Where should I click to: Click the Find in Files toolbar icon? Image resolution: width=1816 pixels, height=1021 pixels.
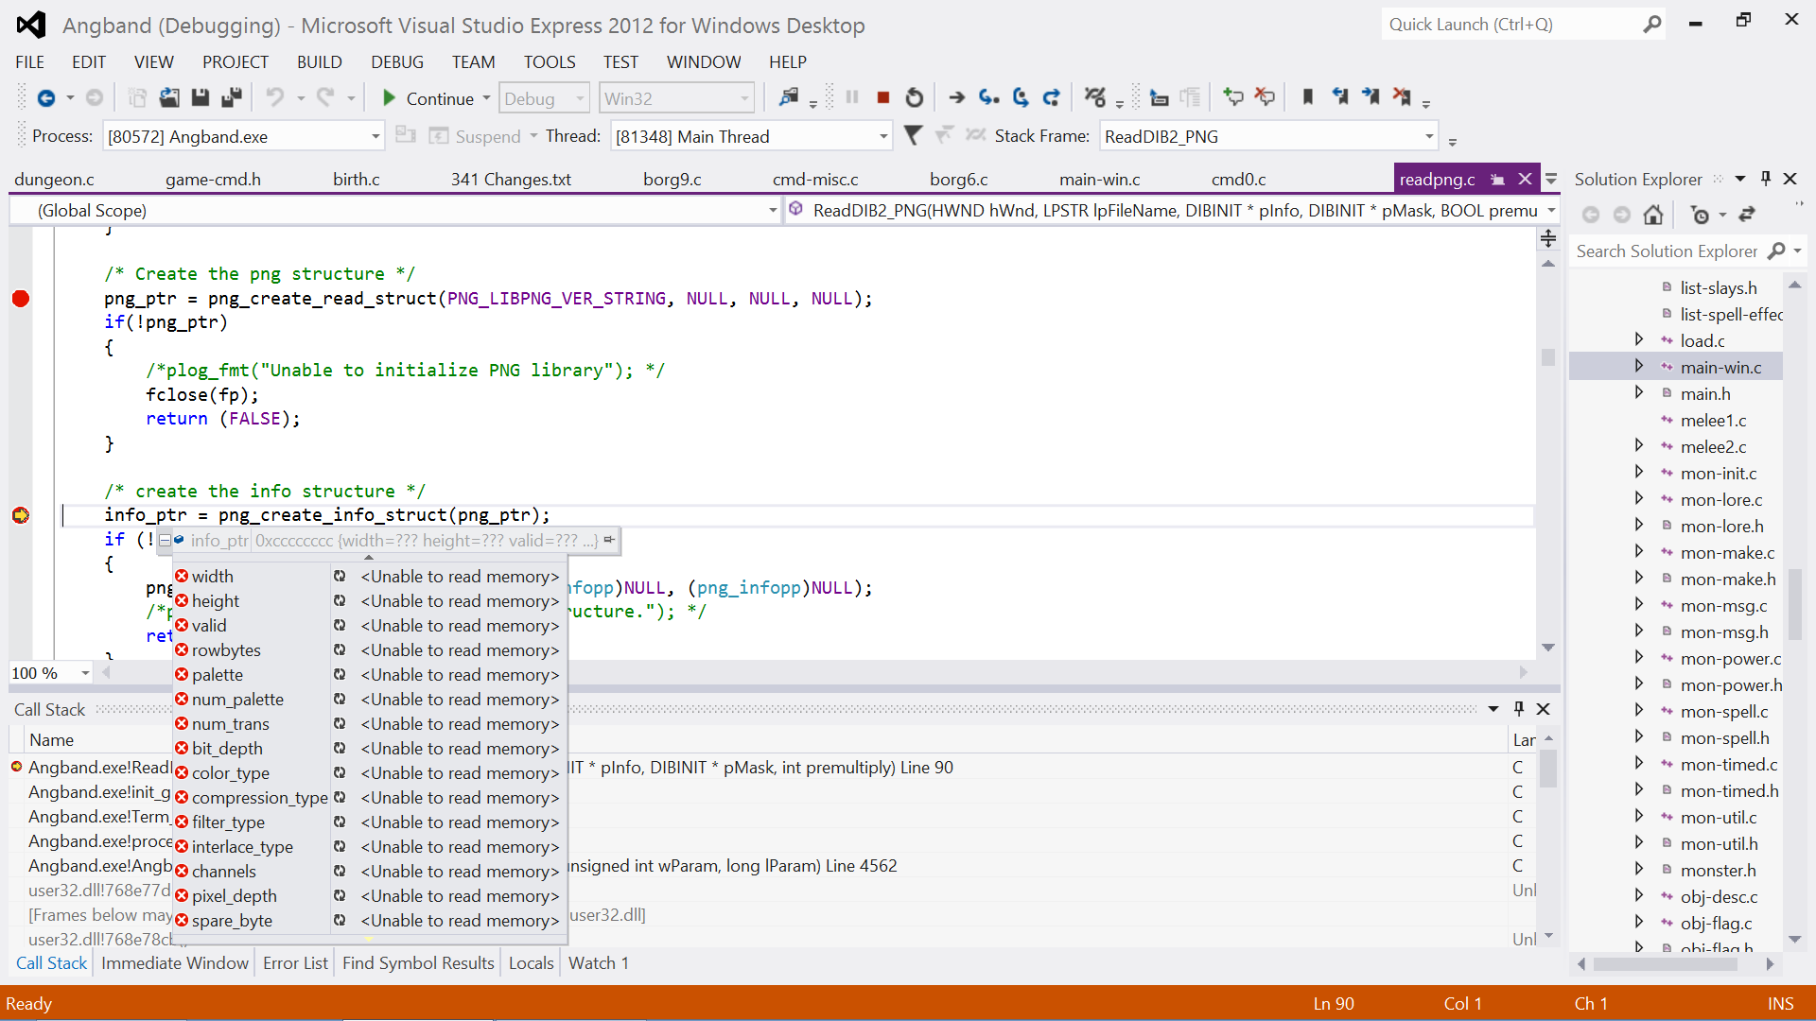click(x=788, y=97)
